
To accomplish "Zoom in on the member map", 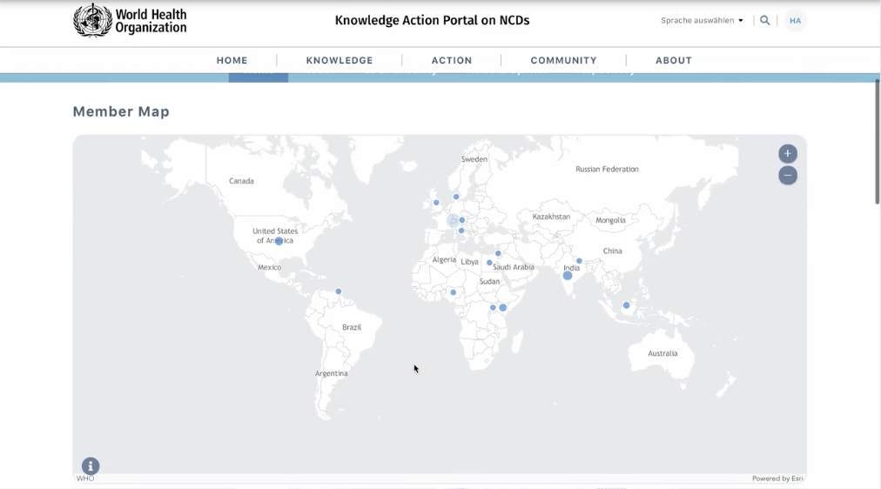I will click(x=787, y=154).
